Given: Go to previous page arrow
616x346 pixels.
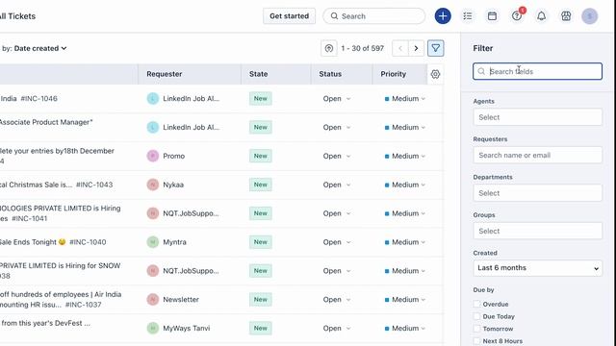Looking at the screenshot, I should coord(400,48).
